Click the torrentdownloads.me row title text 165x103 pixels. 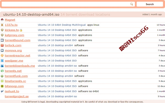click(57, 66)
